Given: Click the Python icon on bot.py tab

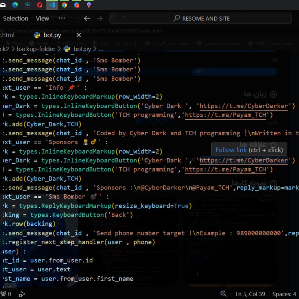Looking at the screenshot, I should pos(37,35).
